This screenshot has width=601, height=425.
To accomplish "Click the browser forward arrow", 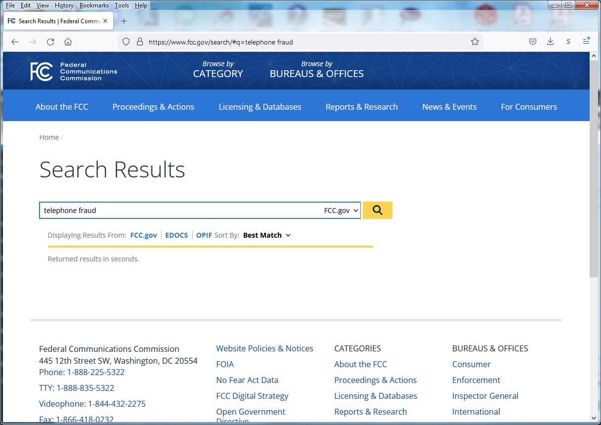I will click(x=33, y=42).
